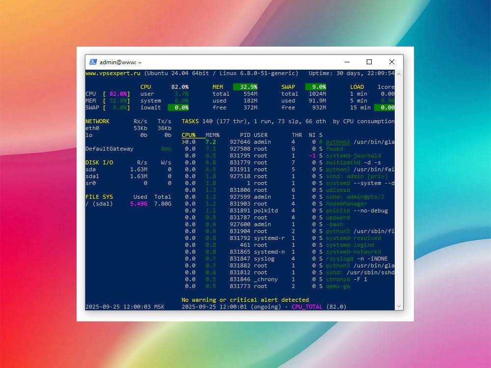Click the FILE SYS section header
Image resolution: width=491 pixels, height=368 pixels.
99,197
